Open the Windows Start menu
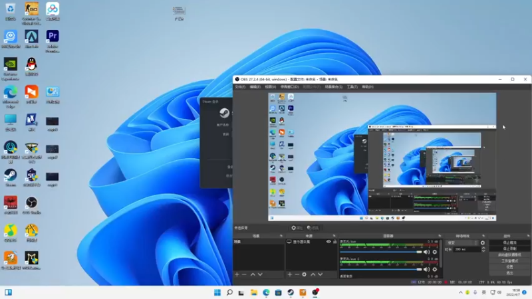This screenshot has width=532, height=299. coord(217,292)
